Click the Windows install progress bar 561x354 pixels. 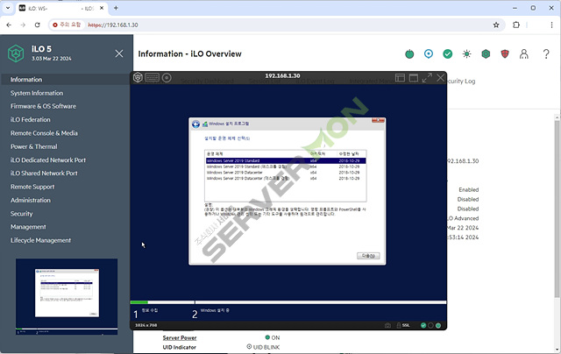pos(288,302)
